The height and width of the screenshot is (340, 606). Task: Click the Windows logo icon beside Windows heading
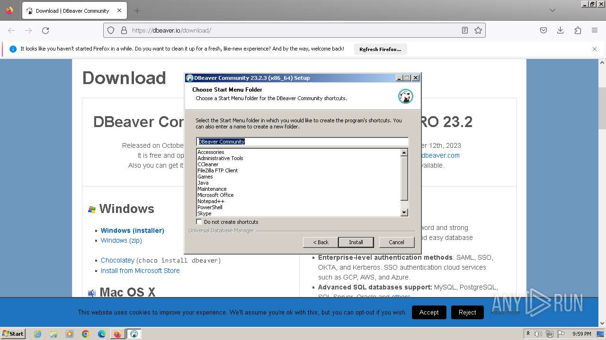[92, 209]
